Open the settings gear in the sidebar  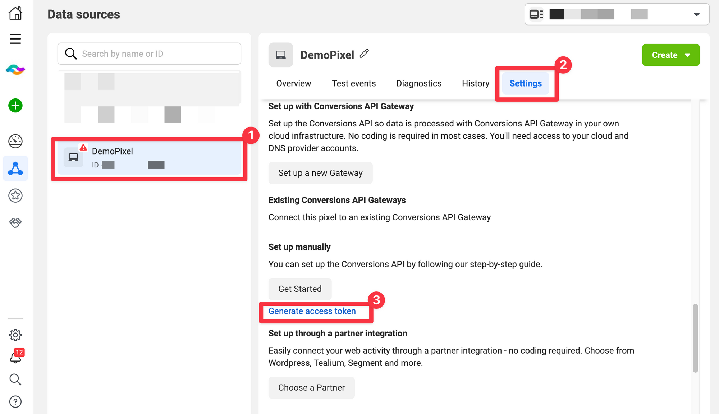click(x=15, y=335)
